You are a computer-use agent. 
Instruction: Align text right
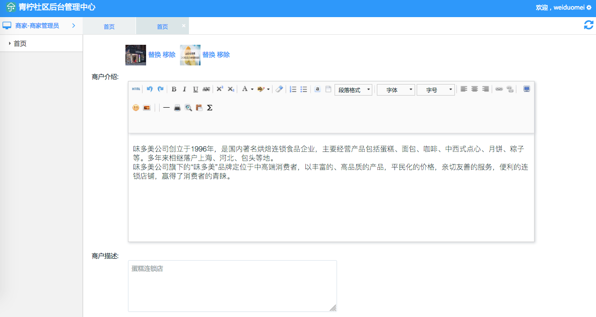point(485,89)
